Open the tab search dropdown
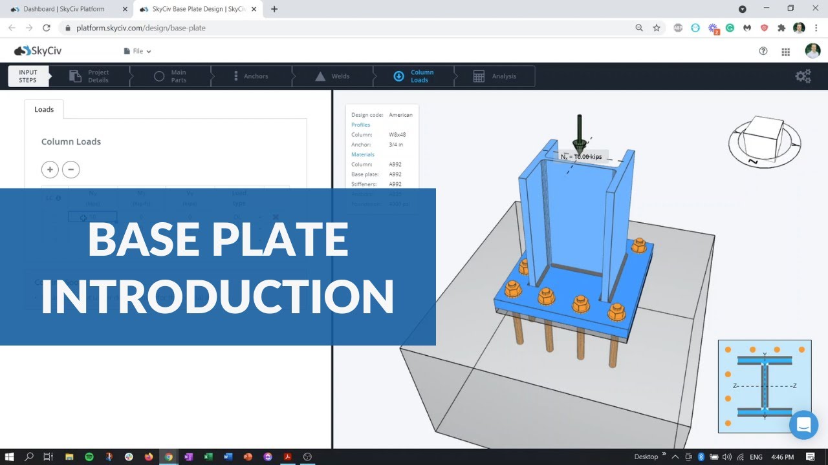Screen dimensions: 828x465 pos(743,9)
